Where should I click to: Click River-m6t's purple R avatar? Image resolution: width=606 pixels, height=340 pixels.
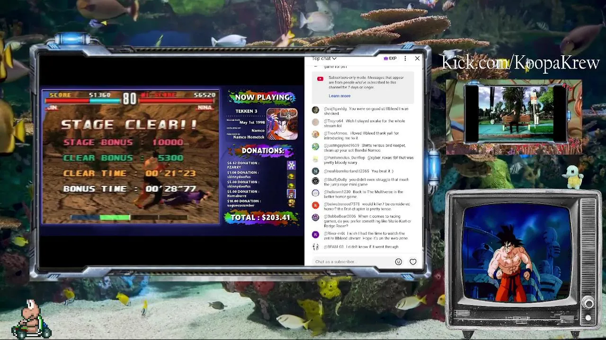pos(315,234)
